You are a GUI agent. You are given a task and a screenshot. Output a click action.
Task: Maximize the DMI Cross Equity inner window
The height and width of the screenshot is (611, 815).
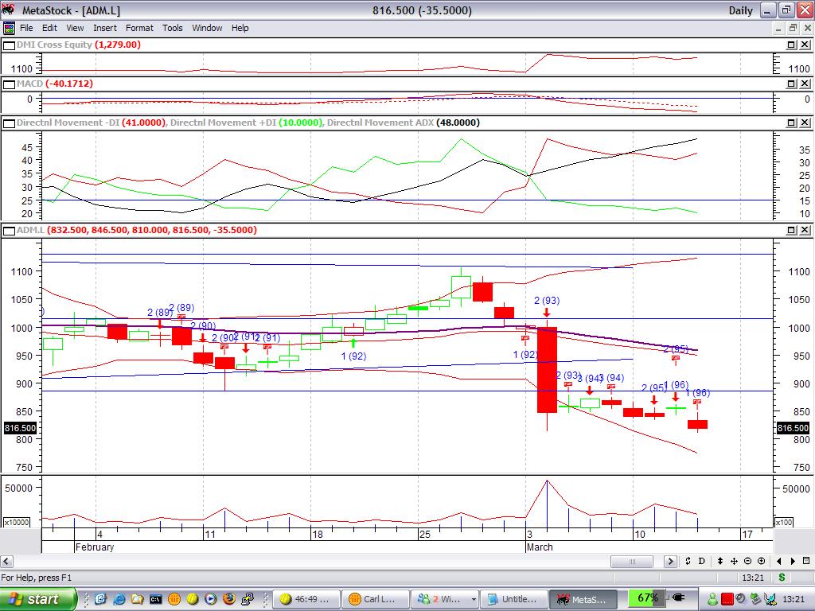pos(790,45)
